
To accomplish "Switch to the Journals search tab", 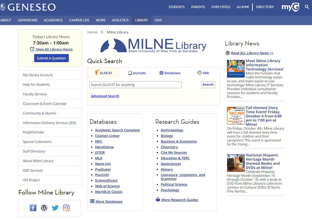I will [x=137, y=73].
